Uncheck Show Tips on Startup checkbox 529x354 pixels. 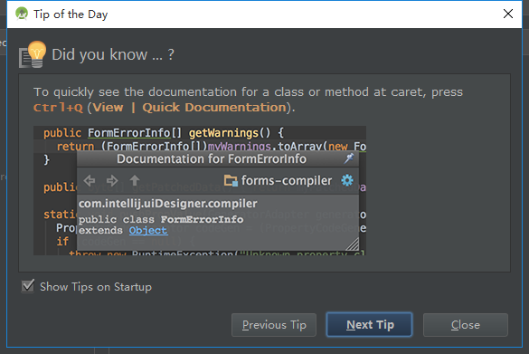point(28,286)
